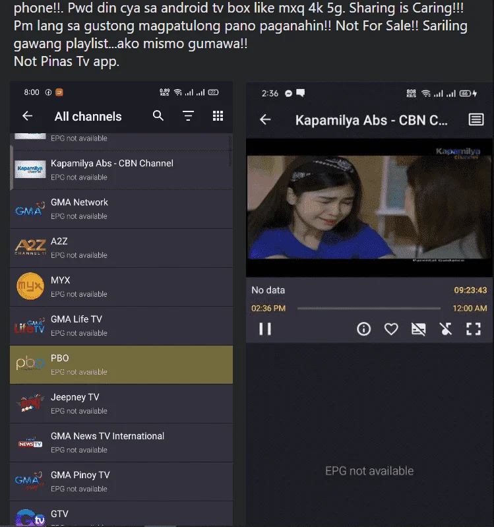Tap the 09:23:43 remaining time
Screen dimensions: 494x527
click(470, 290)
